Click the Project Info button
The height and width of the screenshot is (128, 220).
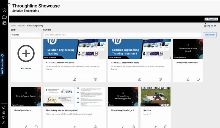[x=211, y=19]
